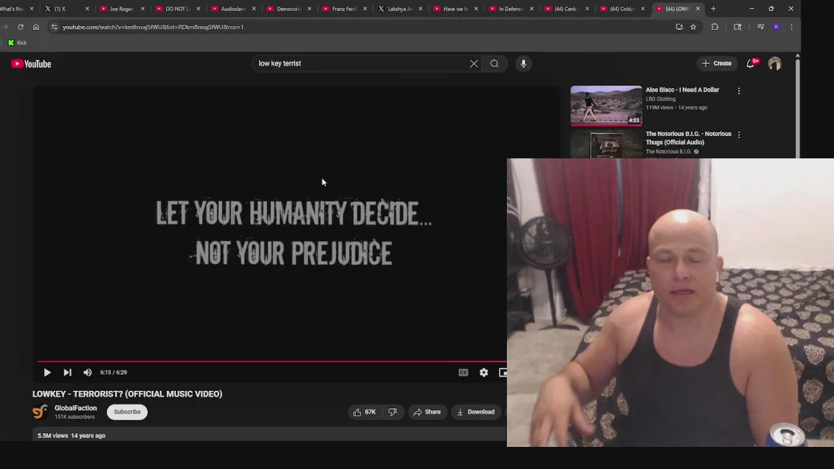Open a new browser tab
This screenshot has height=469, width=834.
click(x=713, y=8)
